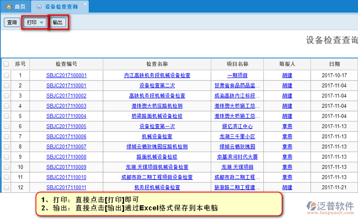Click the home icon on 首页 tab
The image size is (358, 219).
[x=9, y=7]
